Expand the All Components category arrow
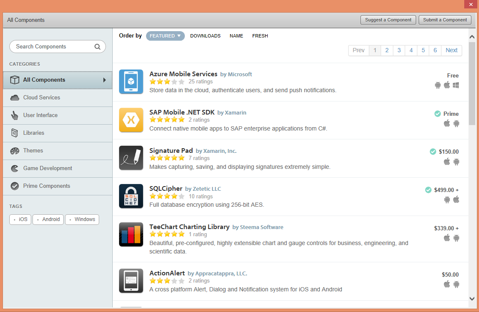The height and width of the screenshot is (312, 479). 105,80
